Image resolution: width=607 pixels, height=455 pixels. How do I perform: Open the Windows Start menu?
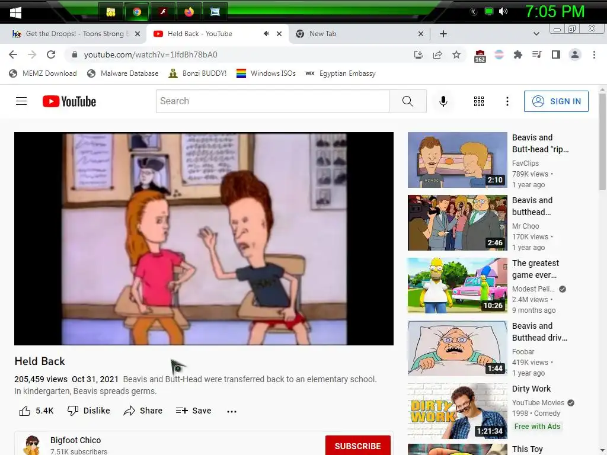pyautogui.click(x=15, y=12)
